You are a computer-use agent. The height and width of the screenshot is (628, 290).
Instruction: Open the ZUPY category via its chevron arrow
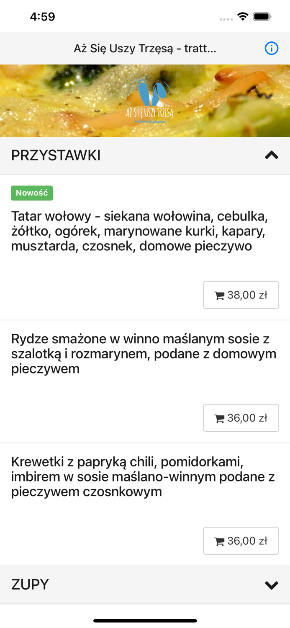pos(271,584)
